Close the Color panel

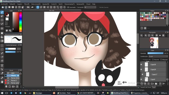click(x=21, y=11)
